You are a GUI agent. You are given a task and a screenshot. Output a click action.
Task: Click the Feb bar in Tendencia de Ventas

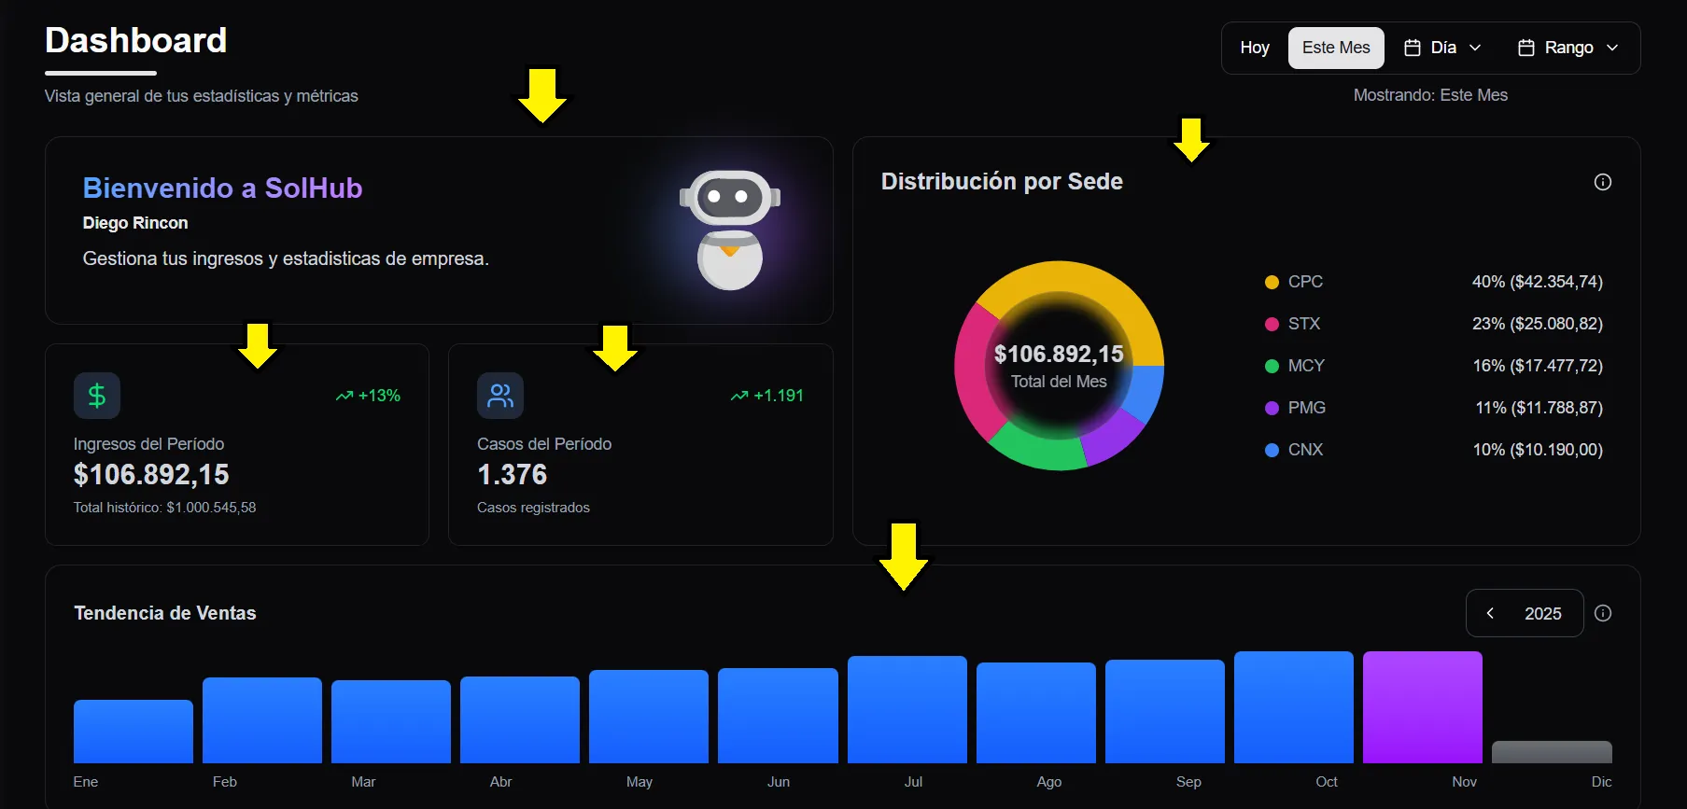[x=262, y=720]
